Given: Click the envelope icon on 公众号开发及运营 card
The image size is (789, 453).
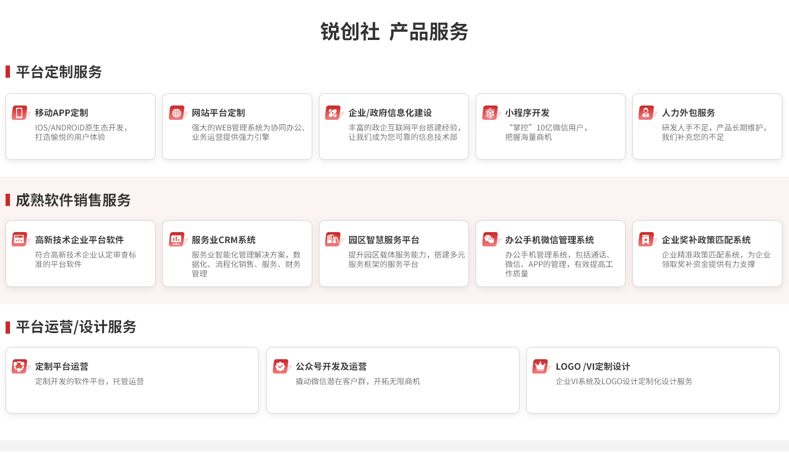Looking at the screenshot, I should tap(281, 366).
